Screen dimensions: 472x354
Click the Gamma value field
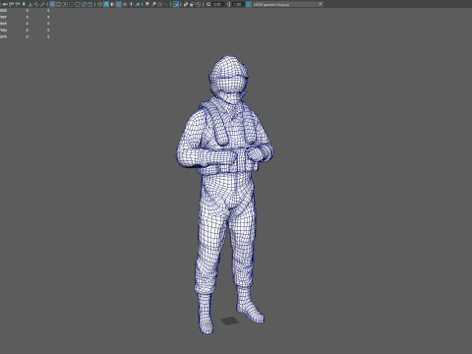coord(238,4)
